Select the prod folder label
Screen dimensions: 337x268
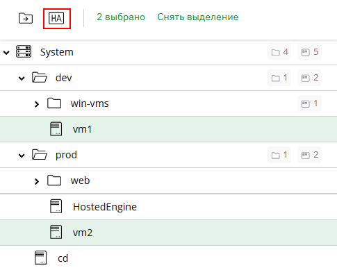pos(66,155)
